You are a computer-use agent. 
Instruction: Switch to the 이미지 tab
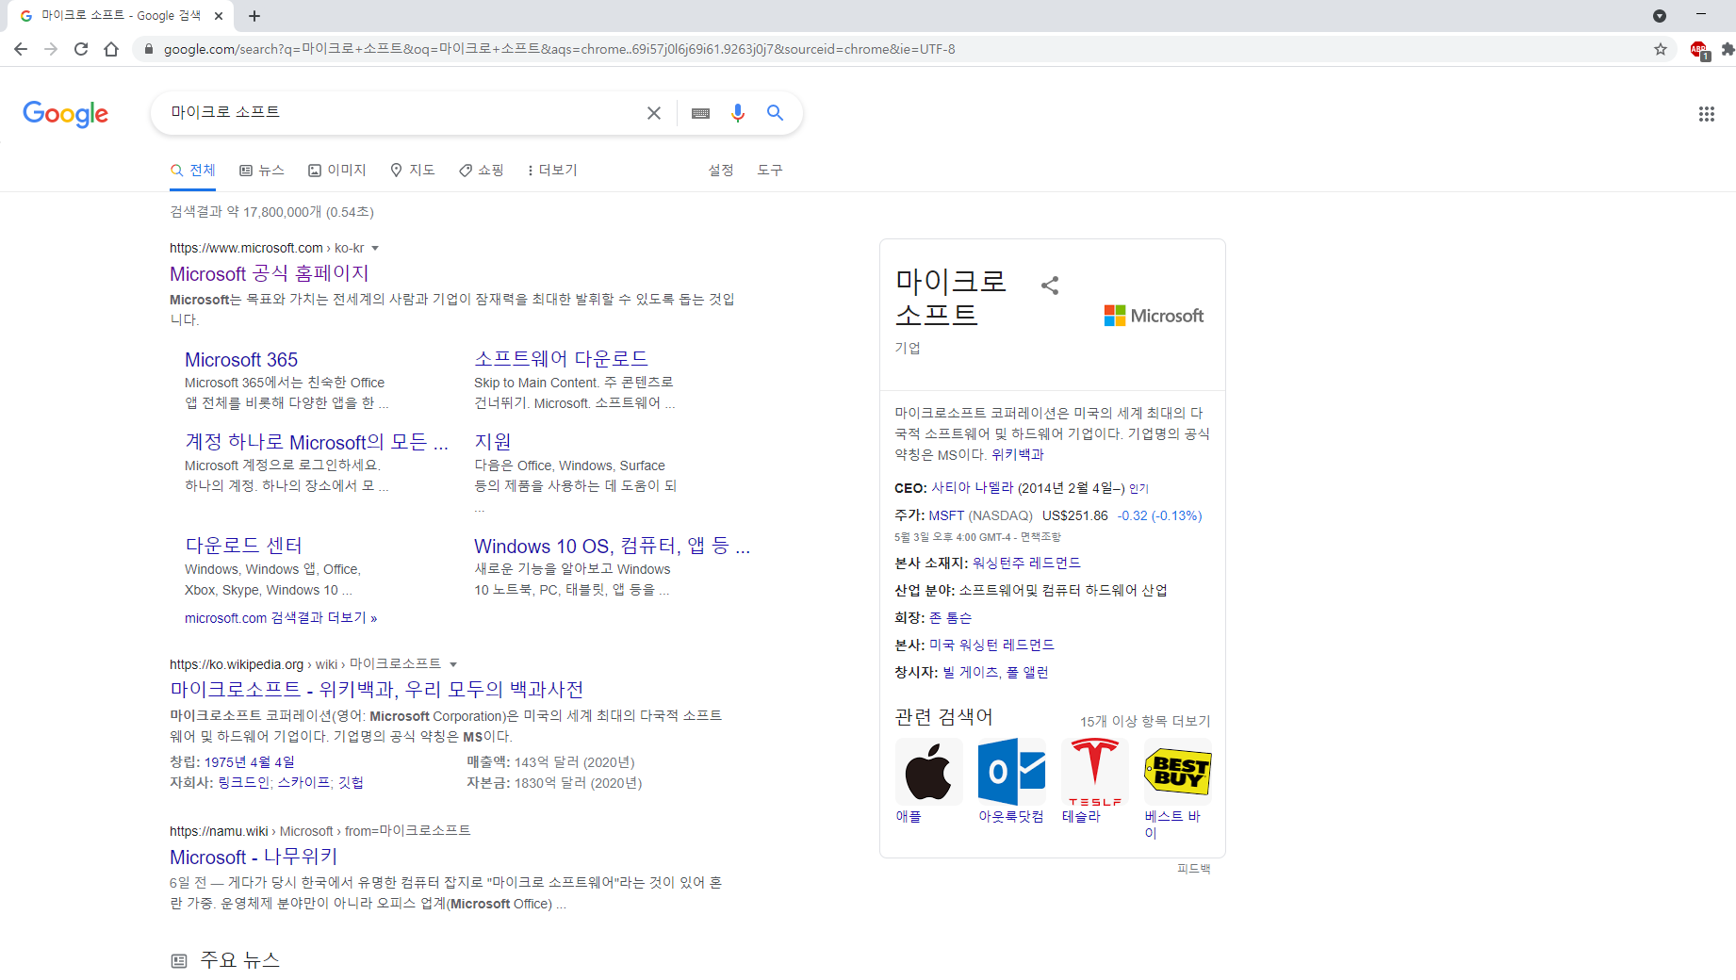pos(337,171)
